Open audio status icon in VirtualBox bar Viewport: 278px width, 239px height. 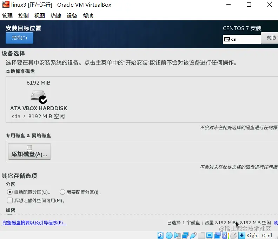pyautogui.click(x=177, y=235)
